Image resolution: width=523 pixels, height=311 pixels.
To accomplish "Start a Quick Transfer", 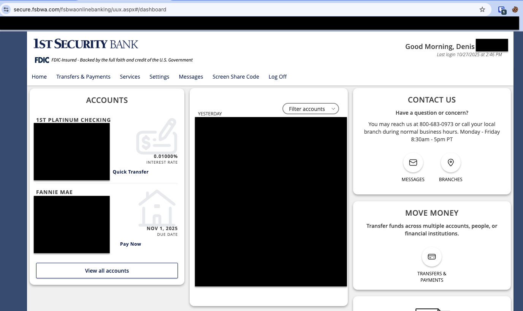I will [130, 172].
